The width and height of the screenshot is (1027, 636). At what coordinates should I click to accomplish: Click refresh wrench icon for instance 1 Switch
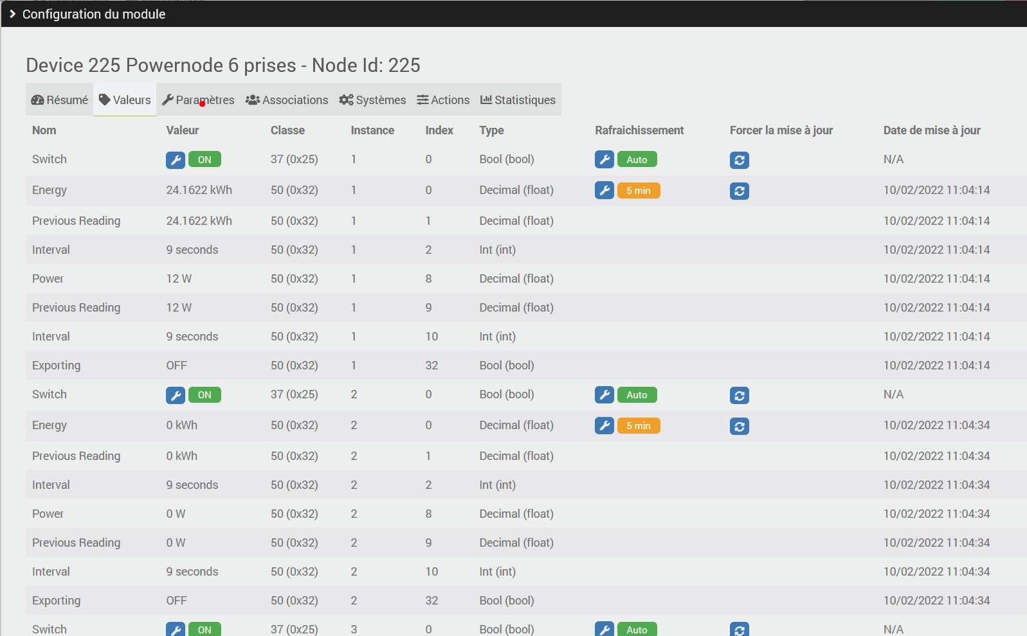tap(604, 160)
